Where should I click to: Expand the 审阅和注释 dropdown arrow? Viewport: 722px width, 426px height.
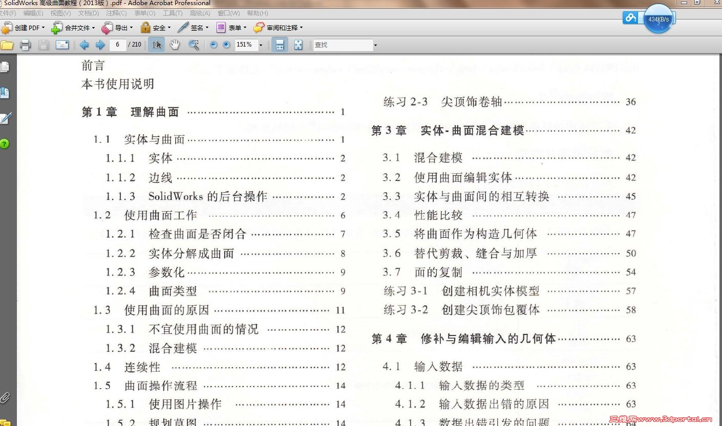[301, 28]
